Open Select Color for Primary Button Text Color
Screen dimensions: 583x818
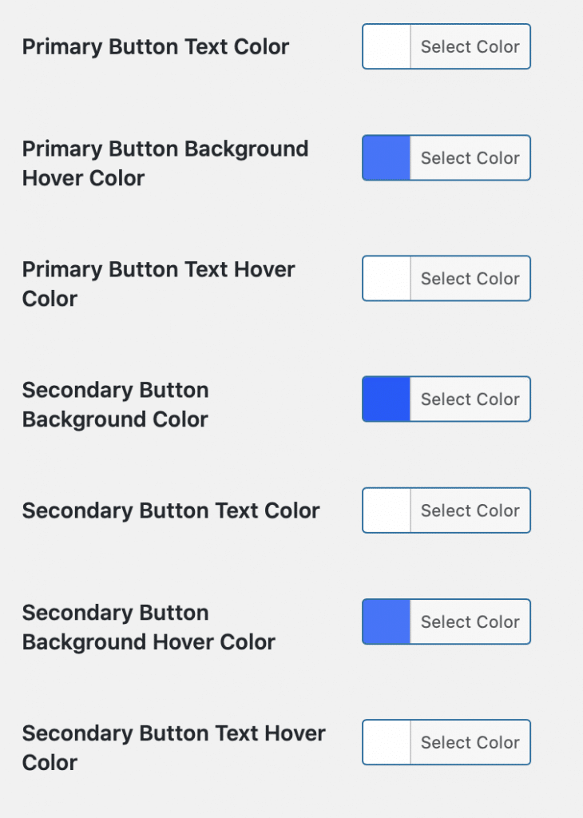point(470,46)
